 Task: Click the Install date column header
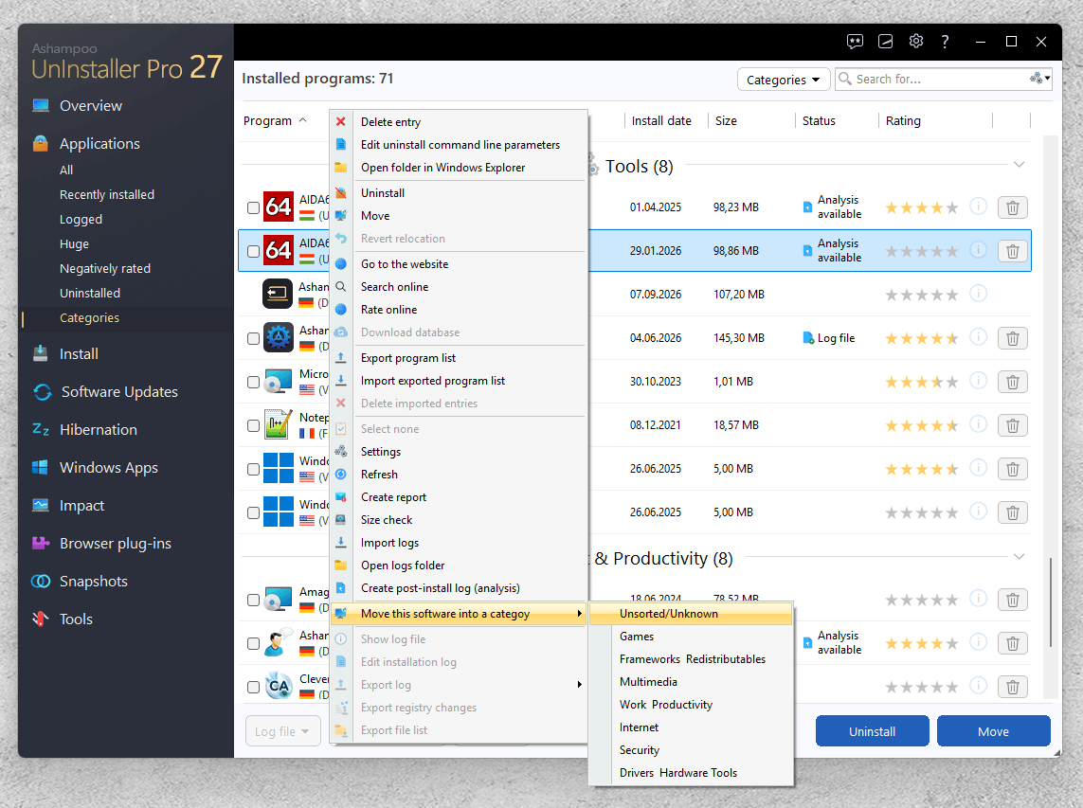(661, 121)
